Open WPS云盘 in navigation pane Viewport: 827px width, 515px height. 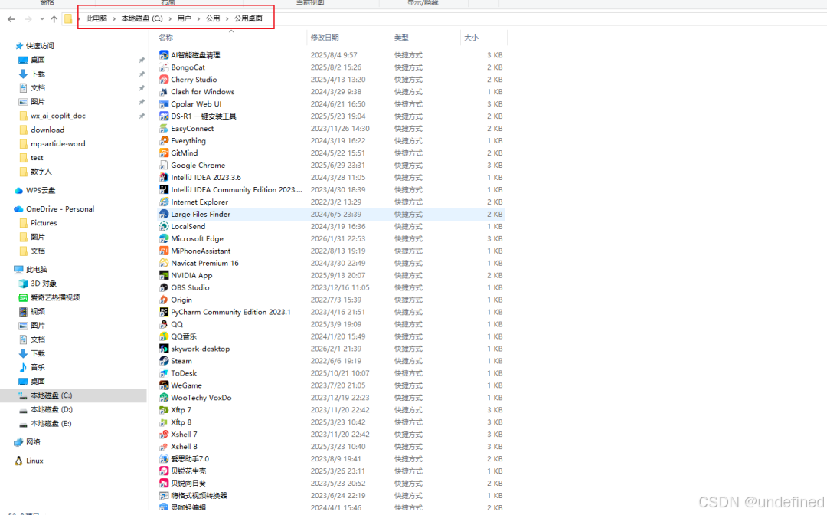click(41, 191)
